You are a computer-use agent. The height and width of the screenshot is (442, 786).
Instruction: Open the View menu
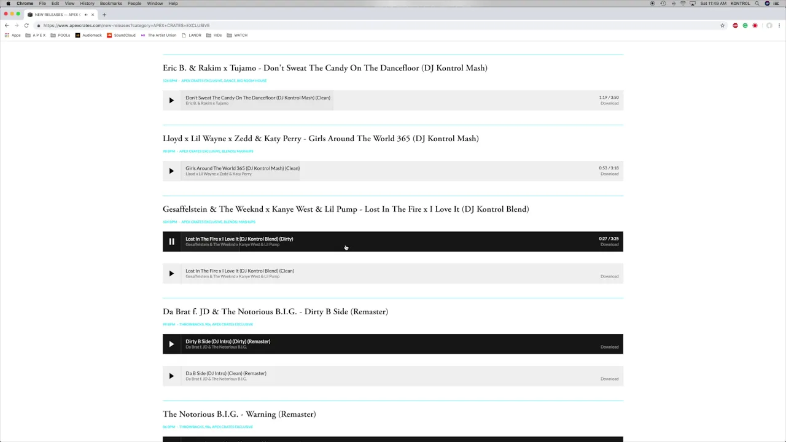[69, 4]
